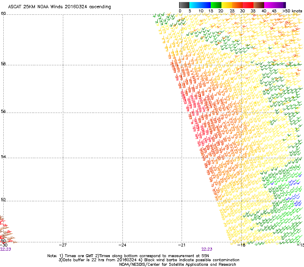Click the orange 25-30 knots legend segment

point(237,5)
